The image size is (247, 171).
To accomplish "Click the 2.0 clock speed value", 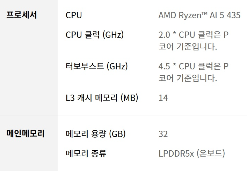I will click(x=164, y=35).
